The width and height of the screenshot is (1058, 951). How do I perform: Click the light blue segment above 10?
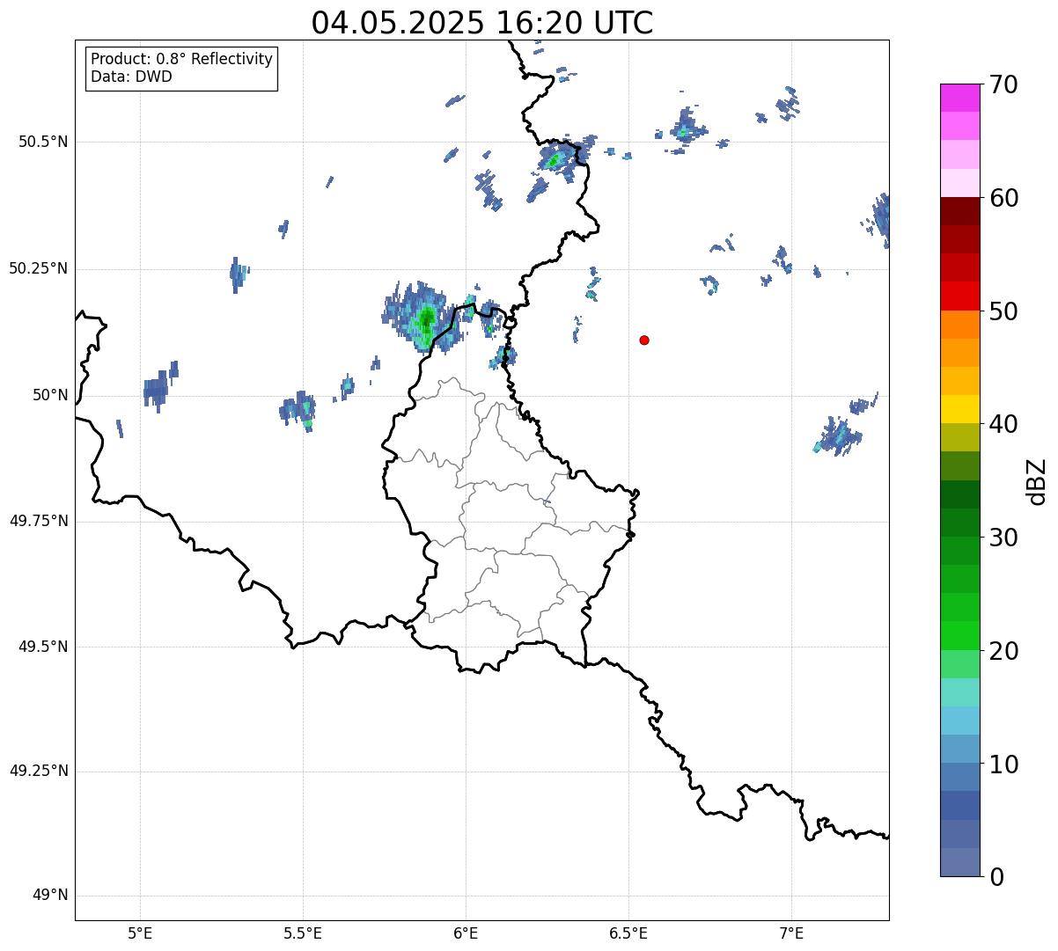click(959, 749)
